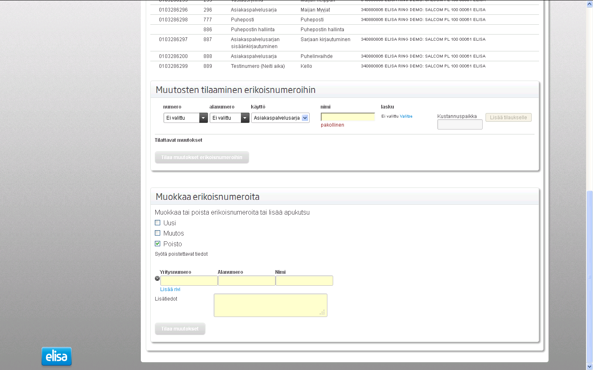This screenshot has width=593, height=370.
Task: Select number 0103286296 in the table
Action: (173, 10)
